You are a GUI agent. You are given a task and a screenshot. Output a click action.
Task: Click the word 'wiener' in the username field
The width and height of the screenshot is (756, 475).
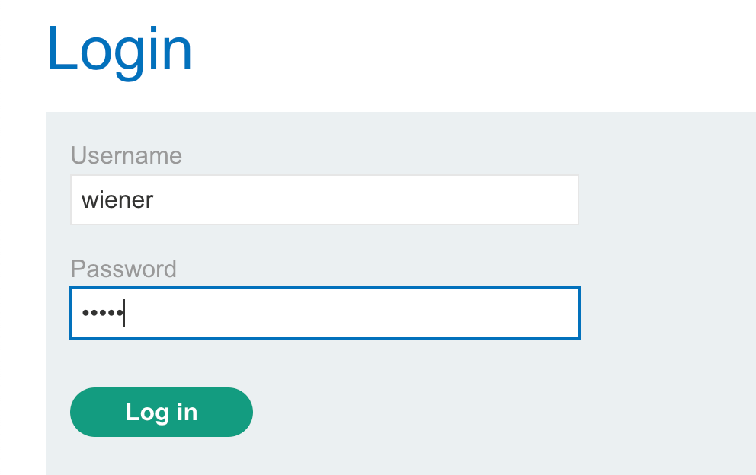[117, 200]
